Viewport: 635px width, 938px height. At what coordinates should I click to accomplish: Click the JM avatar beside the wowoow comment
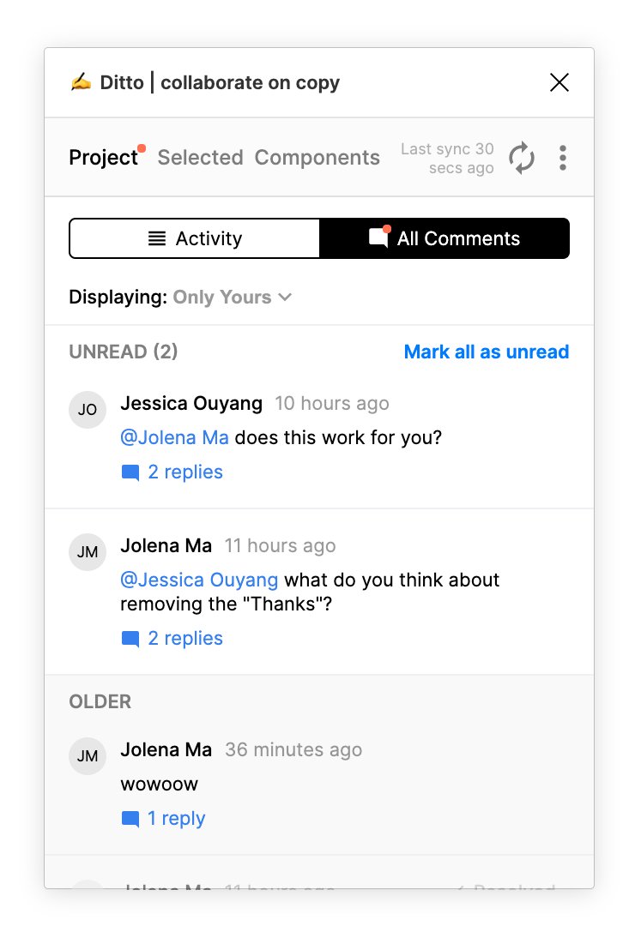pyautogui.click(x=88, y=756)
